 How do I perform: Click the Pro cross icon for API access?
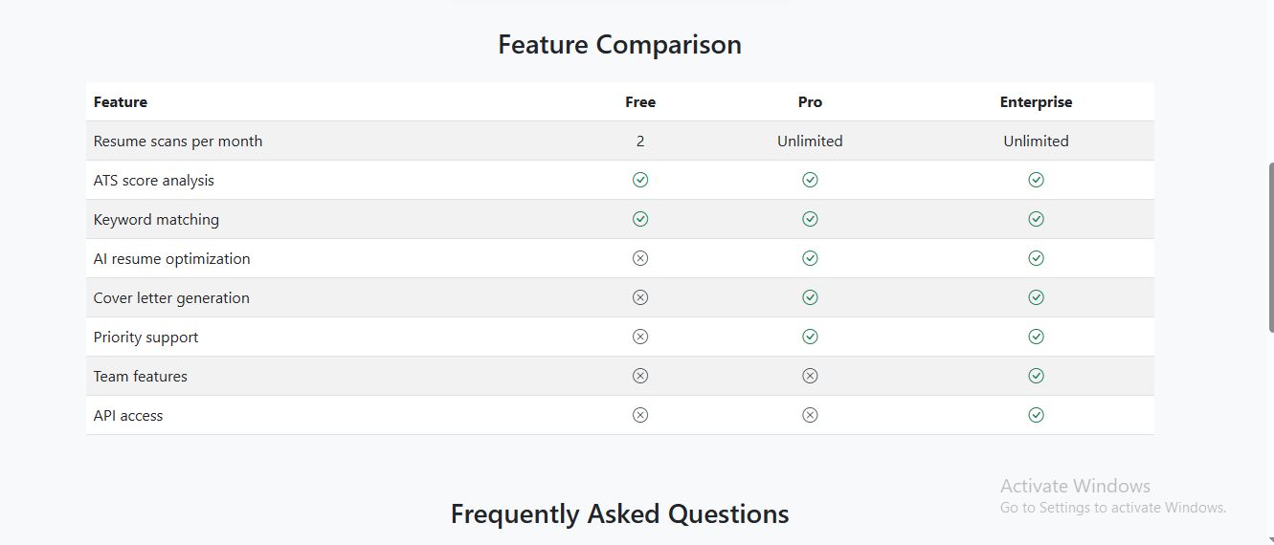click(x=810, y=415)
